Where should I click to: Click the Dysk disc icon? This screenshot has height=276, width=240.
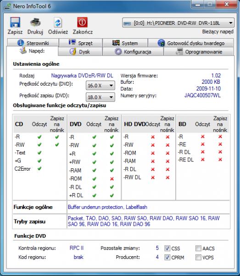pos(73,52)
